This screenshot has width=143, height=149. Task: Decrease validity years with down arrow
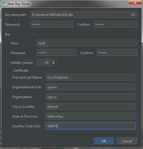pos(53,63)
